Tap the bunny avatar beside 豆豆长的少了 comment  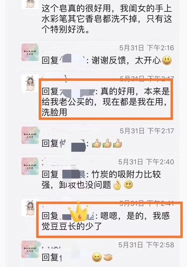tap(30, 207)
